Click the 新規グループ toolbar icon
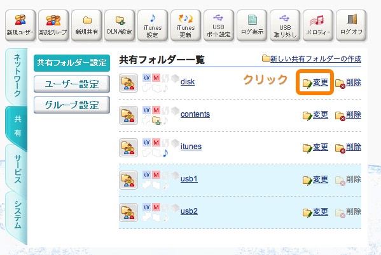Screen dimensions: 381x255 [53, 25]
